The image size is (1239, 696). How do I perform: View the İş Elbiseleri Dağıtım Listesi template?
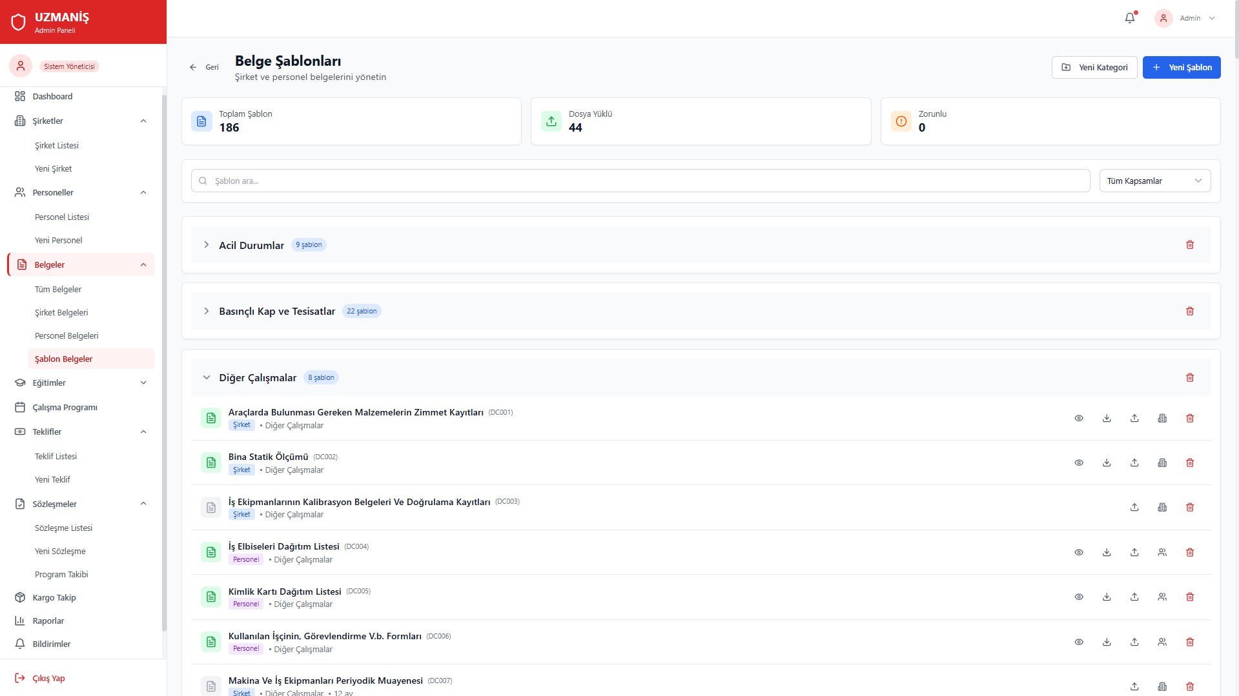(1078, 553)
